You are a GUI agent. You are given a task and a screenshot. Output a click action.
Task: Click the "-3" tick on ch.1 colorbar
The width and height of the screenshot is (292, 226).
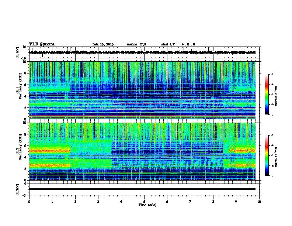coord(272,74)
